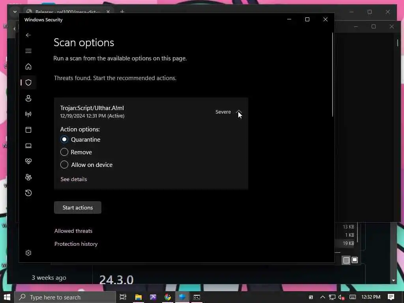This screenshot has width=404, height=303.
Task: Go back using the back arrow
Action: tap(28, 35)
